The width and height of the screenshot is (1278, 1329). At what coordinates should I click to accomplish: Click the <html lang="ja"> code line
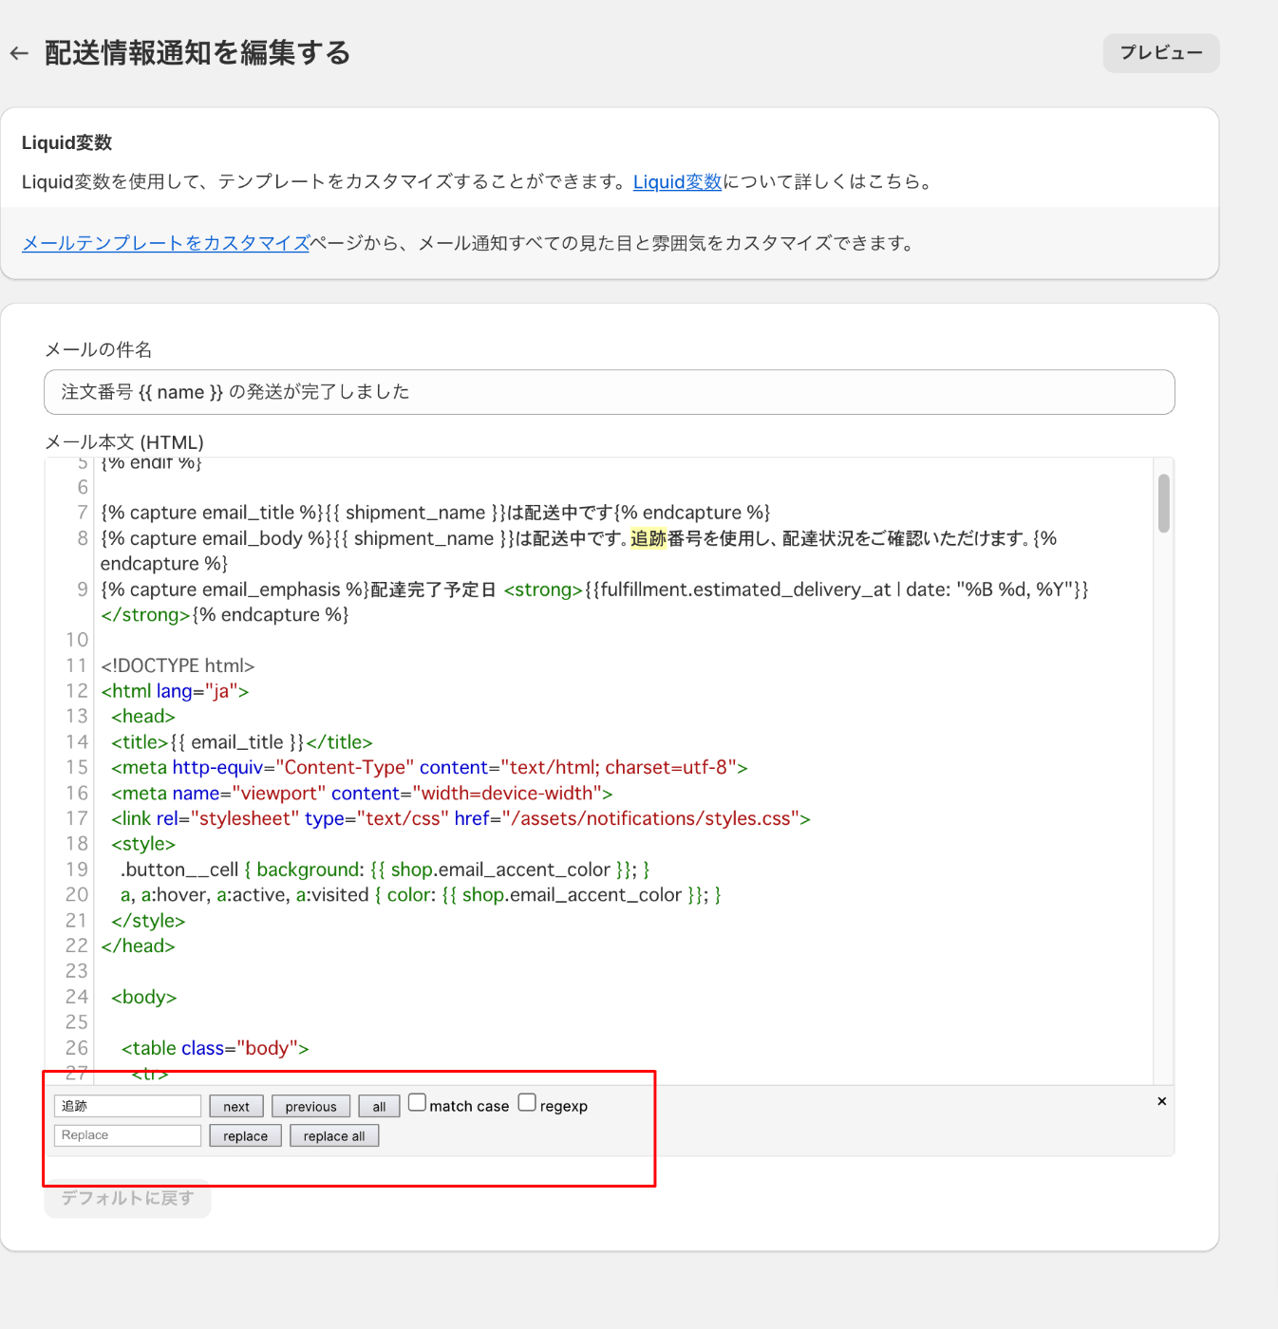[175, 691]
